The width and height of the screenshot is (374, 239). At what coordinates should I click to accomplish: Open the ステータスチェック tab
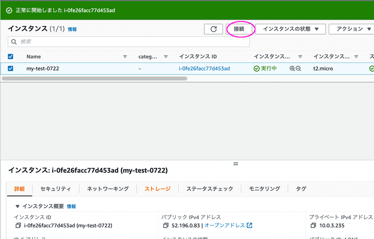point(209,189)
